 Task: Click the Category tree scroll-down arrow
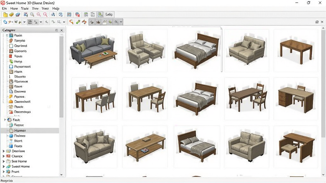point(61,175)
